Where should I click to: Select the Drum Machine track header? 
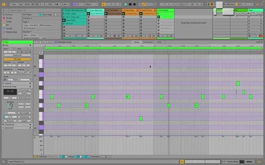pos(96,10)
